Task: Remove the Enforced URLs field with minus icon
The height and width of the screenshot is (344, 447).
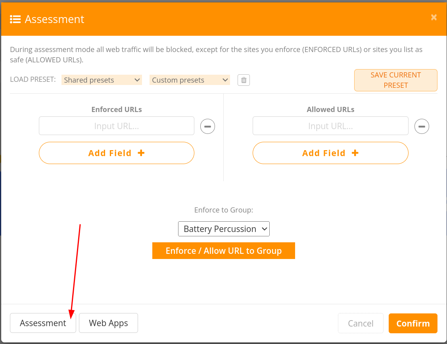Action: point(207,126)
